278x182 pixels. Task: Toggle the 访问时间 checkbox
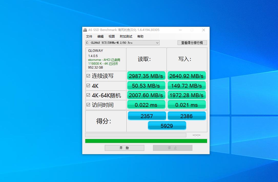(x=88, y=104)
